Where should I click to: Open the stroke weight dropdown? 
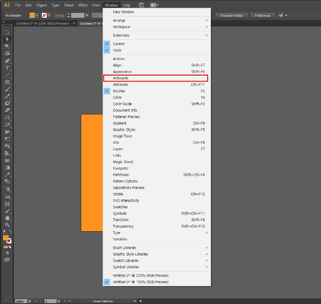87,15
